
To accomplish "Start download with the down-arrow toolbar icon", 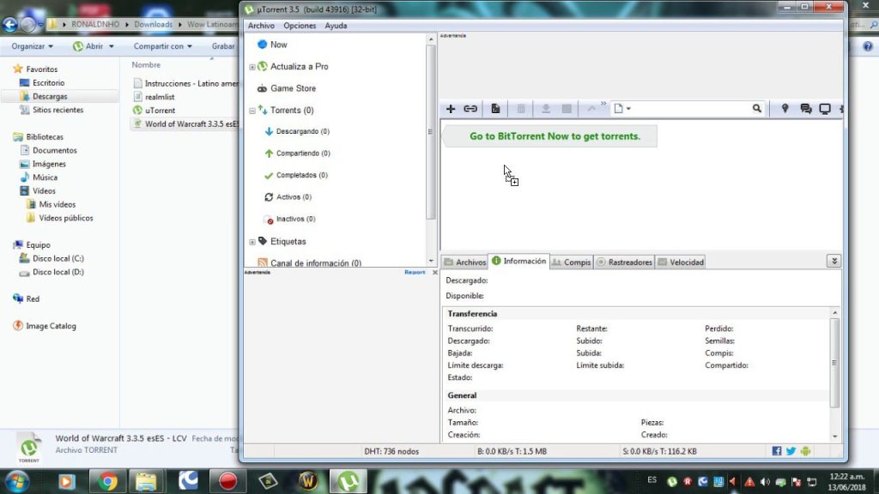I will pos(544,109).
